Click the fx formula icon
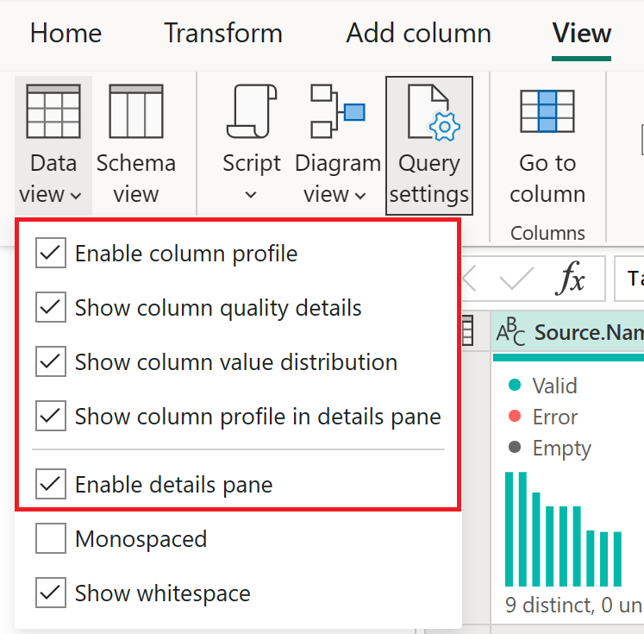Image resolution: width=644 pixels, height=634 pixels. coord(572,279)
